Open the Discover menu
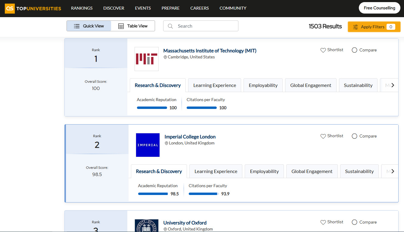This screenshot has width=404, height=232. pyautogui.click(x=114, y=8)
